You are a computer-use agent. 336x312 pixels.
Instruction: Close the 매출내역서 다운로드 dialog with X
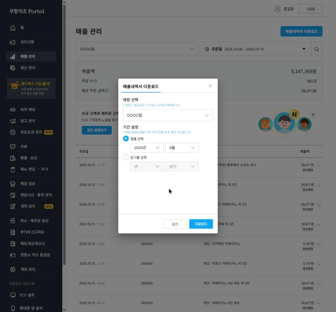(x=211, y=86)
